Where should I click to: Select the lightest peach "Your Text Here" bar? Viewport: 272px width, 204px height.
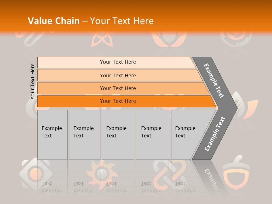click(116, 62)
